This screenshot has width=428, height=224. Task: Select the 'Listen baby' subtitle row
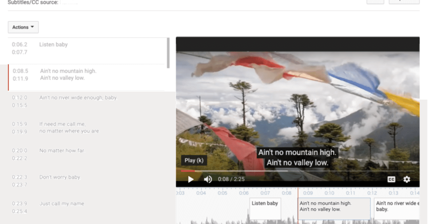(x=87, y=51)
